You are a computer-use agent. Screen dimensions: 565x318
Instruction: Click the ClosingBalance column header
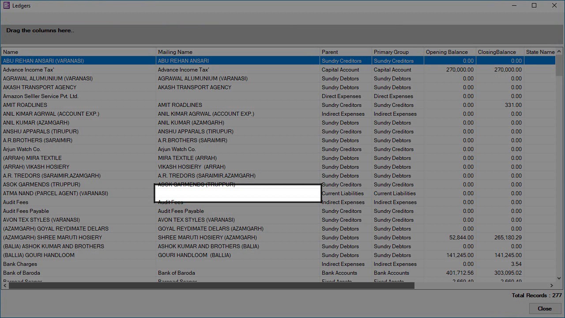coord(500,52)
